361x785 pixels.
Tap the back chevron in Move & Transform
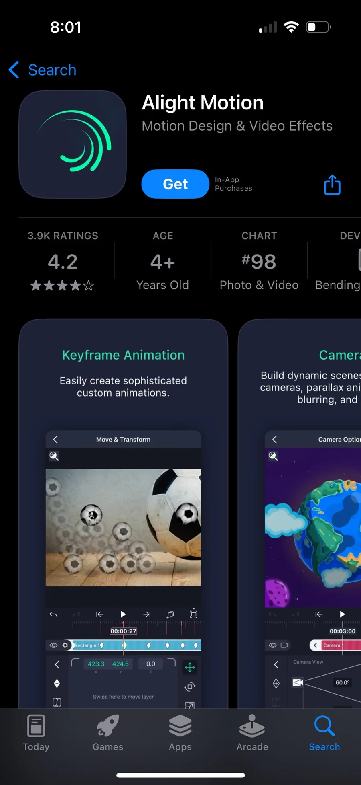pyautogui.click(x=55, y=439)
